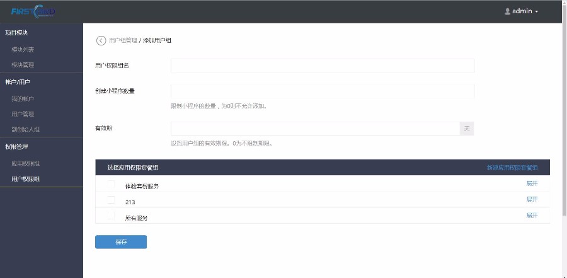Expand the 体验套餐服务 row with 展开
The height and width of the screenshot is (278, 567).
[532, 183]
